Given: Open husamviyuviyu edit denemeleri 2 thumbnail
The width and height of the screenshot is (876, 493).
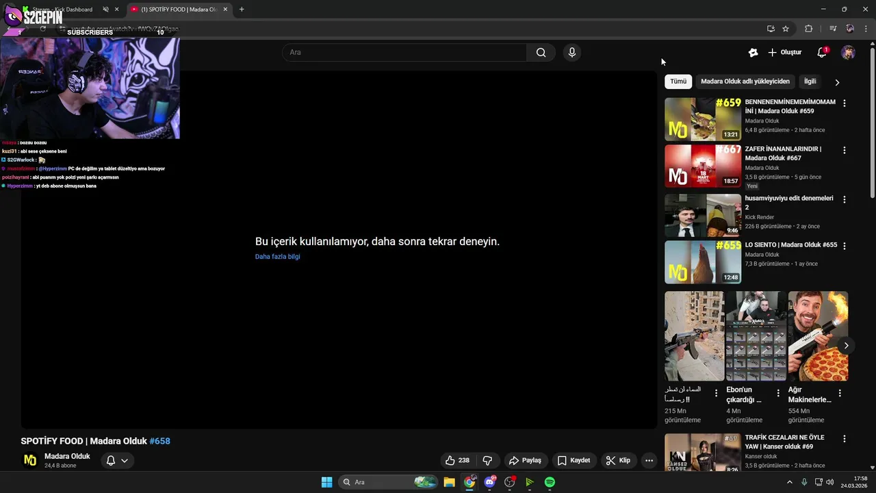Looking at the screenshot, I should pos(703,215).
